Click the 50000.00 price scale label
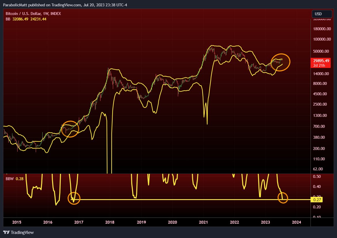The width and height of the screenshot is (337, 238). pyautogui.click(x=321, y=51)
